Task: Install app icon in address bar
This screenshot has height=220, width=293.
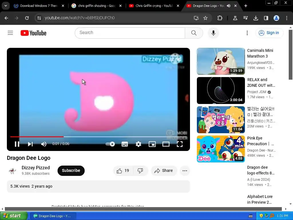Action: click(196, 18)
